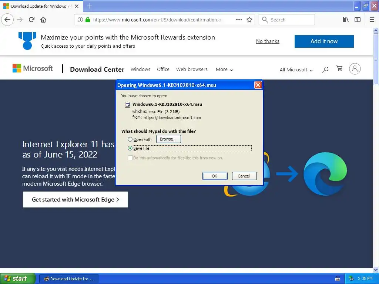Sign in via account avatar icon
This screenshot has height=284, width=379.
pyautogui.click(x=355, y=69)
